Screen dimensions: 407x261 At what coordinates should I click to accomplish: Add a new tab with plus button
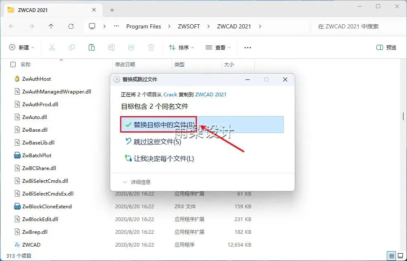[x=112, y=10]
